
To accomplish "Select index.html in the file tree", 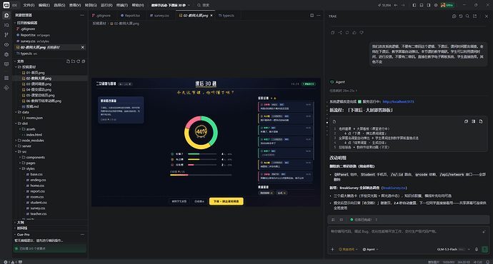I will click(x=34, y=135).
